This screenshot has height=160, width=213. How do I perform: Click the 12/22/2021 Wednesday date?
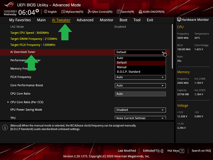(x=10, y=13)
